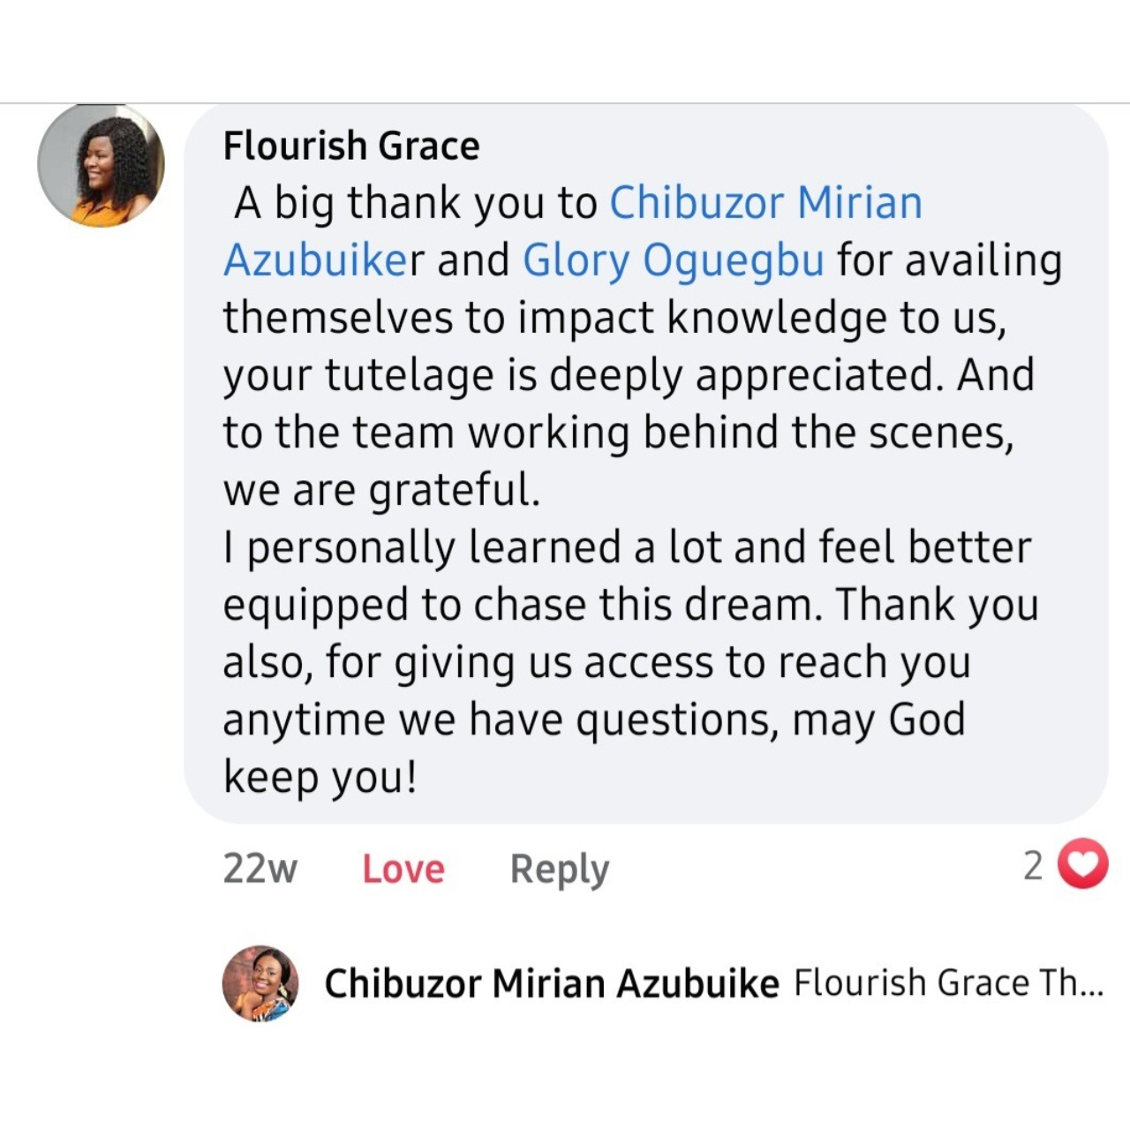The height and width of the screenshot is (1130, 1130).
Task: Open Flourish Grace's profile picture
Action: click(x=101, y=165)
